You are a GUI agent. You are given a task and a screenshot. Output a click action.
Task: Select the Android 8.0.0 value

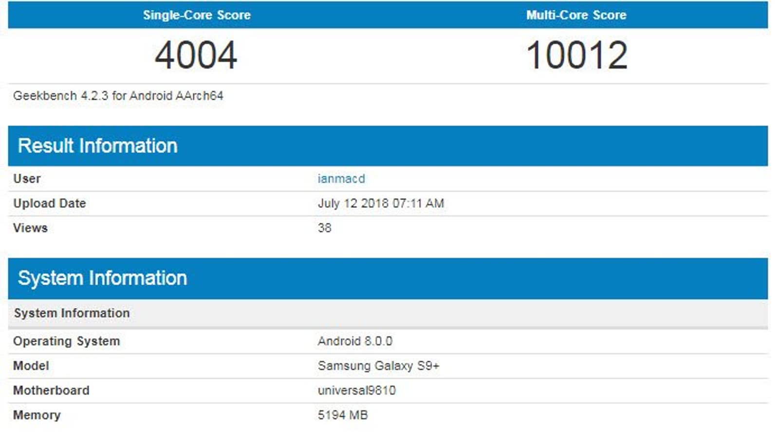tap(355, 341)
